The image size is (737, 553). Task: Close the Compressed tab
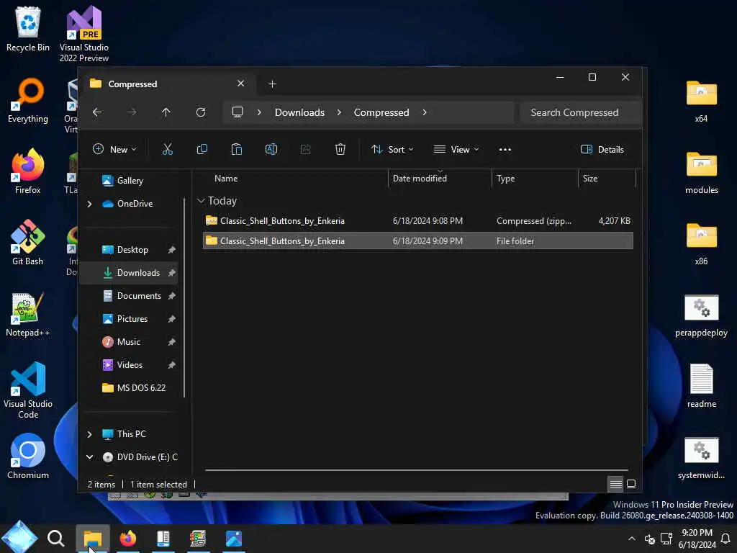(240, 84)
